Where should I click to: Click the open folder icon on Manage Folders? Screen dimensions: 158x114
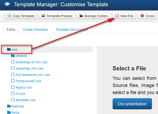pyautogui.click(x=81, y=16)
